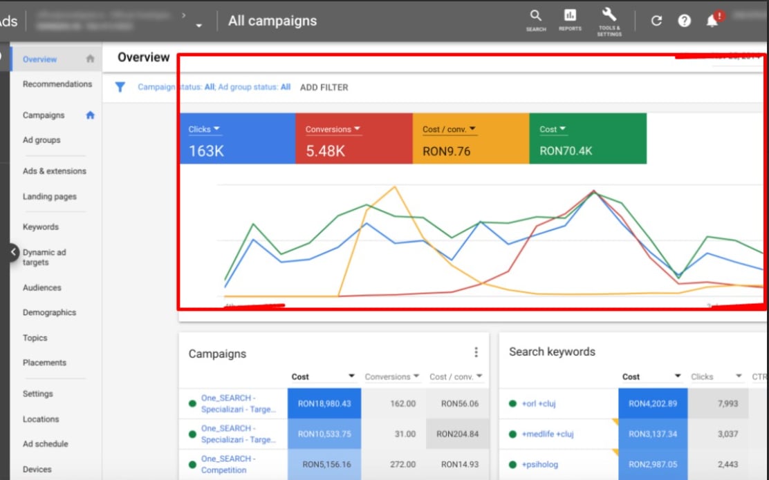The width and height of the screenshot is (769, 480).
Task: Sort Campaigns table by Cost column header
Action: [x=301, y=376]
